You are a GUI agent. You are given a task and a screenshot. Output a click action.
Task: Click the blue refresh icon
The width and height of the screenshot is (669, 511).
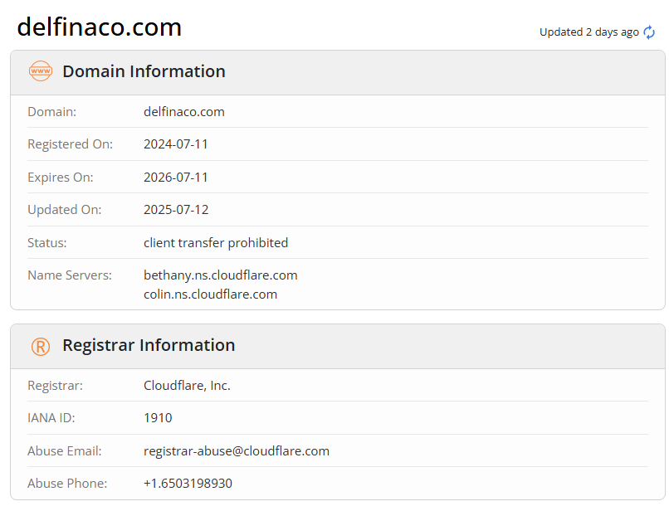point(649,32)
